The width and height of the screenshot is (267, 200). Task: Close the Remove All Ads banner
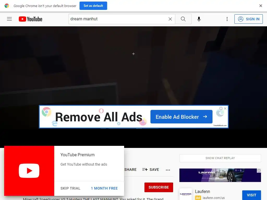(x=225, y=108)
